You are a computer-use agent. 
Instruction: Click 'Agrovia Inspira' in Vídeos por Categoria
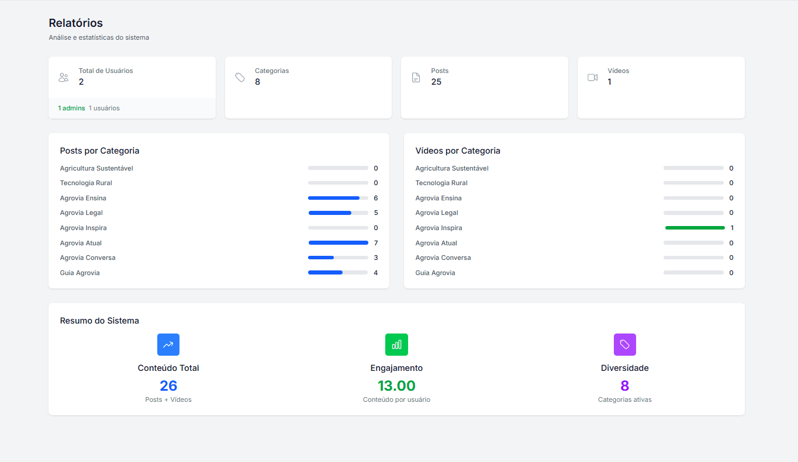439,228
